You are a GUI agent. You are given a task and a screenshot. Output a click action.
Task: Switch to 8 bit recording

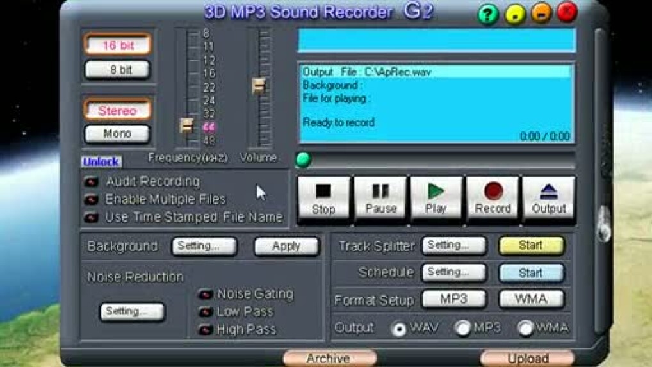tap(117, 70)
